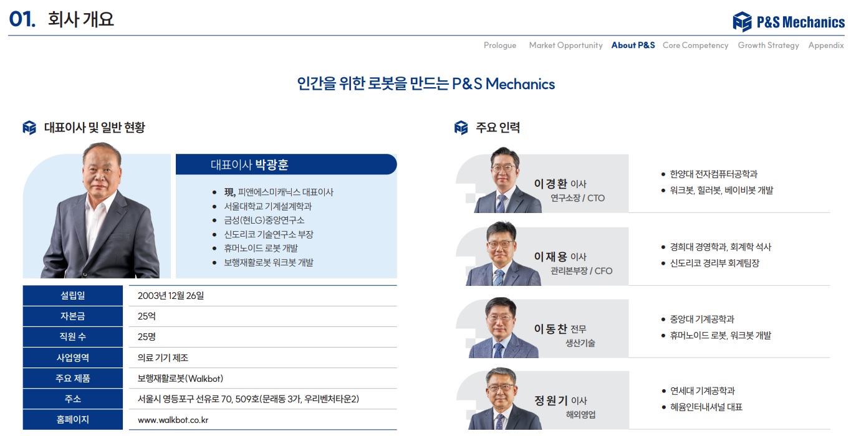Click the 25명 employee count value
851x436 pixels.
[147, 337]
